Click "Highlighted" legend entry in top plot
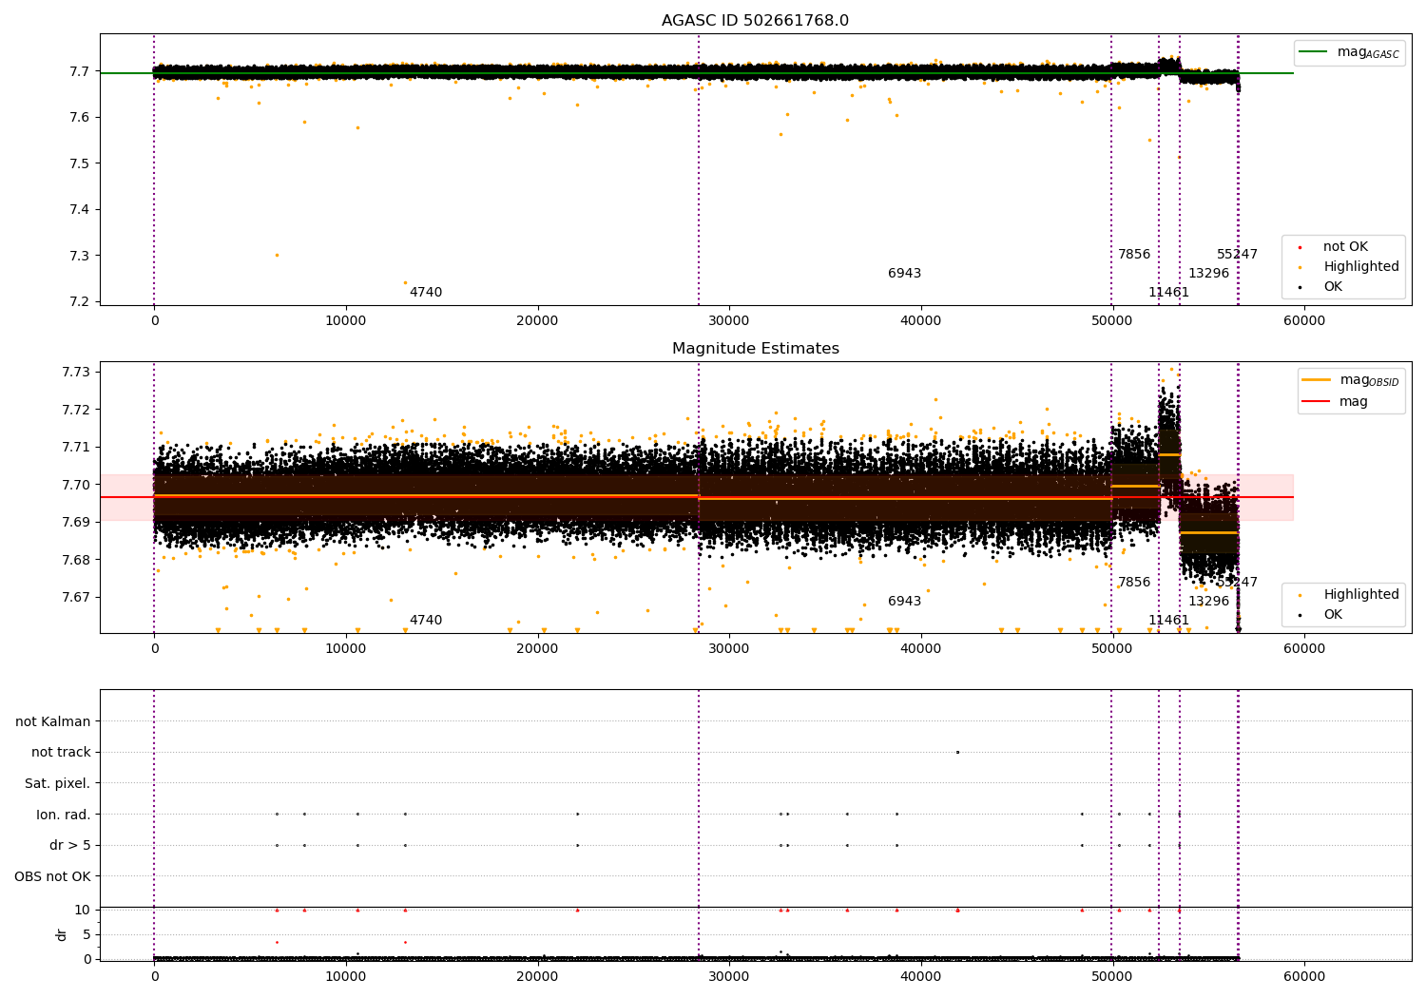 [x=1360, y=267]
